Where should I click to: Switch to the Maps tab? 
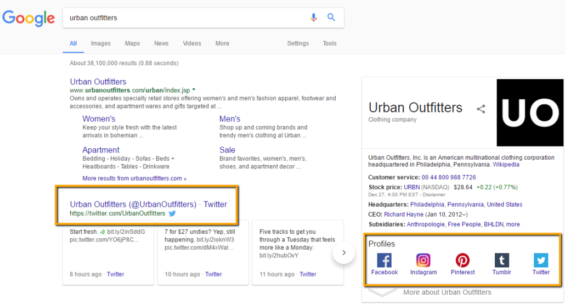coord(132,43)
